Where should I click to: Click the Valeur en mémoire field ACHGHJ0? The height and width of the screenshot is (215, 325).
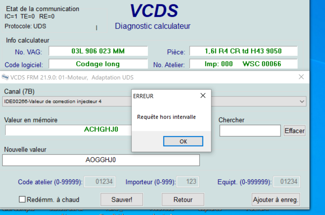(68, 130)
